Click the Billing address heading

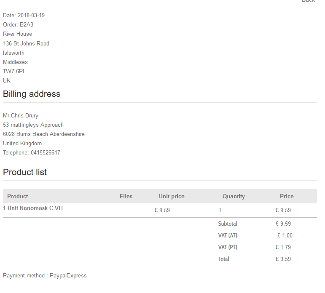pyautogui.click(x=32, y=94)
